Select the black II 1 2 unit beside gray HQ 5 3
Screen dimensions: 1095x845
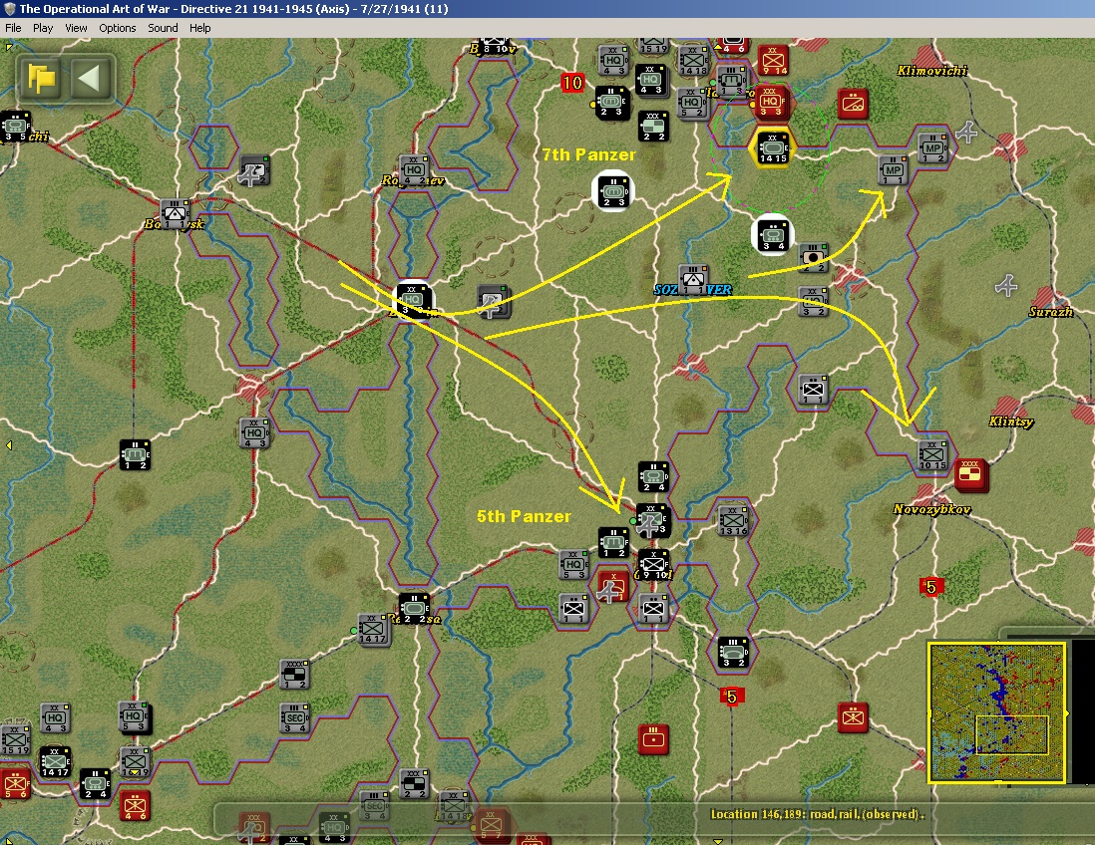613,542
